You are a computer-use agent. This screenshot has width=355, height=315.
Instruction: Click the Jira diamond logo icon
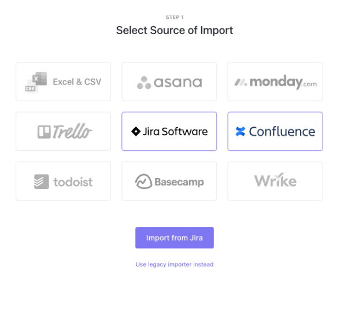click(x=136, y=131)
